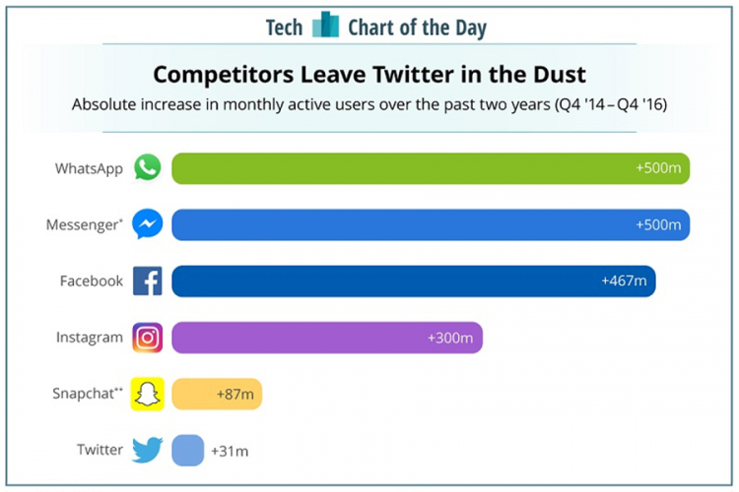This screenshot has height=492, width=739.
Task: Click the "Tech" header text
Action: [x=284, y=27]
